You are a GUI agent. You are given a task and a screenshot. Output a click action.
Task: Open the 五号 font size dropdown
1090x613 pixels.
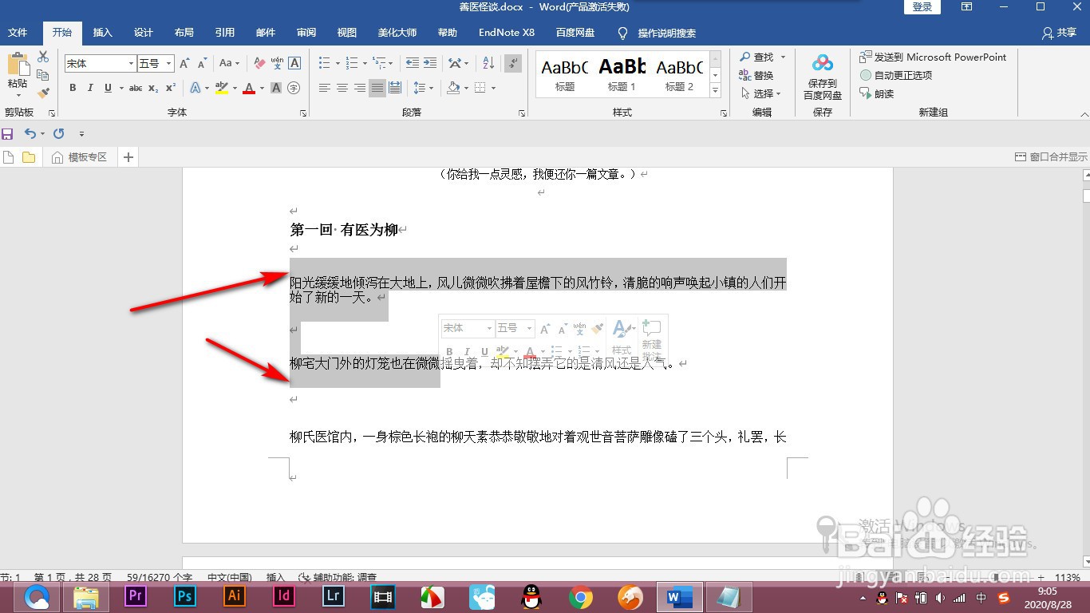coord(168,62)
